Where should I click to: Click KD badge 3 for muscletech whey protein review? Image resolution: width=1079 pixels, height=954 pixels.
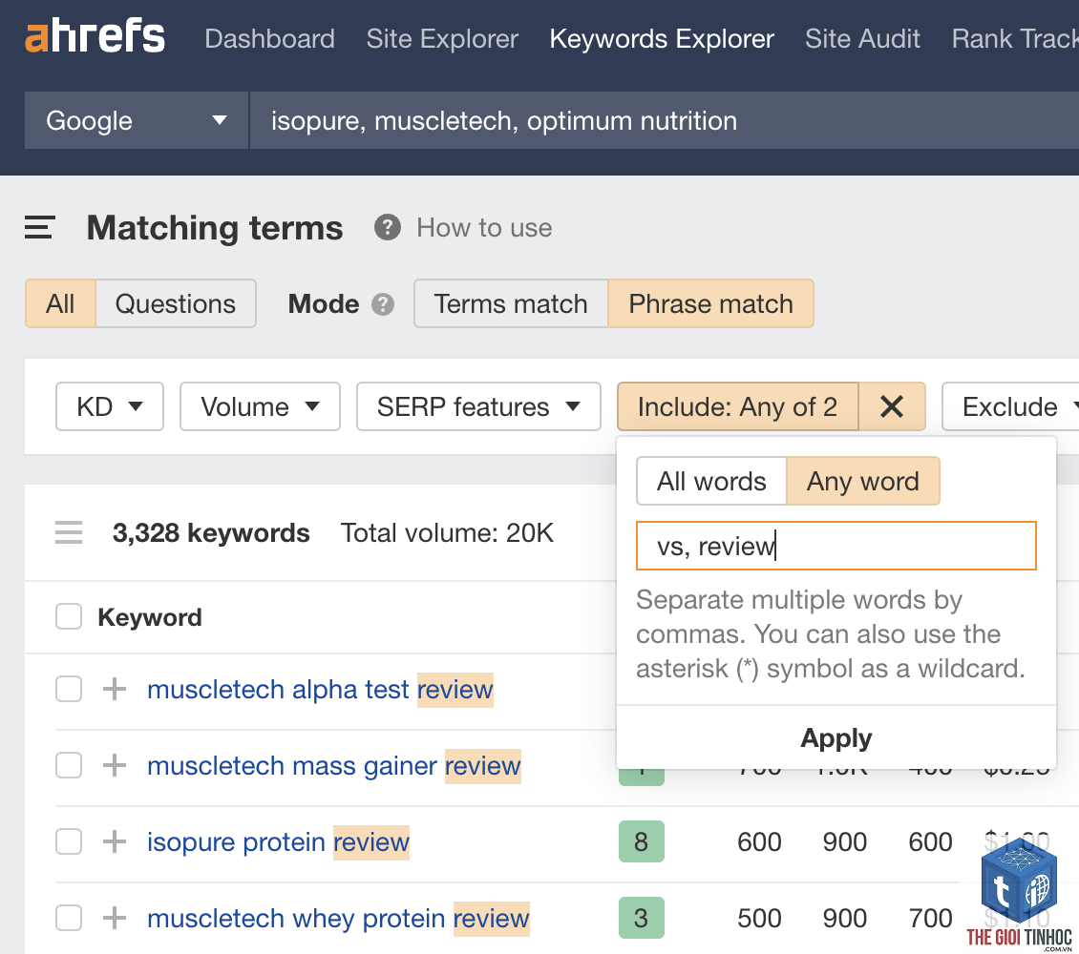(x=641, y=918)
